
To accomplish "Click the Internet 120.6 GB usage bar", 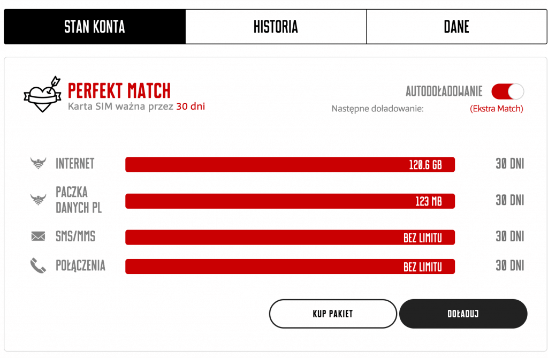I will [x=290, y=164].
